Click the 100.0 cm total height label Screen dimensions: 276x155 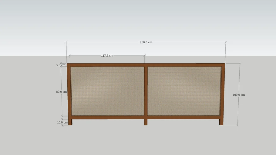point(239,95)
